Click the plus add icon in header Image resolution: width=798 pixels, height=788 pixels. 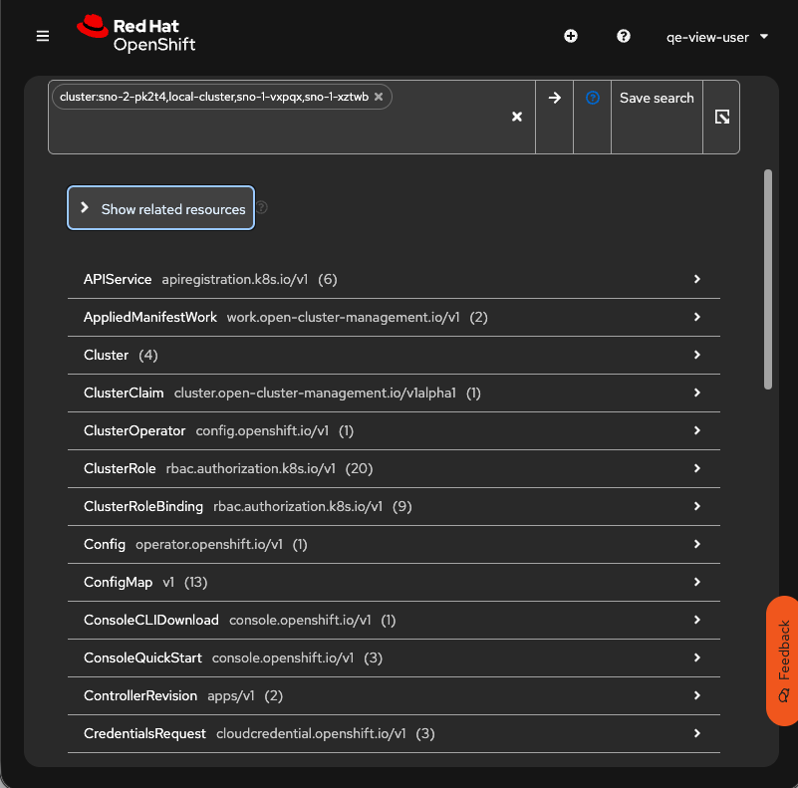tap(571, 36)
